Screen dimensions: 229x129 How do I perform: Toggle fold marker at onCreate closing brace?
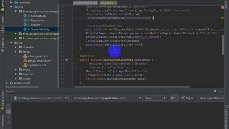click(x=72, y=49)
